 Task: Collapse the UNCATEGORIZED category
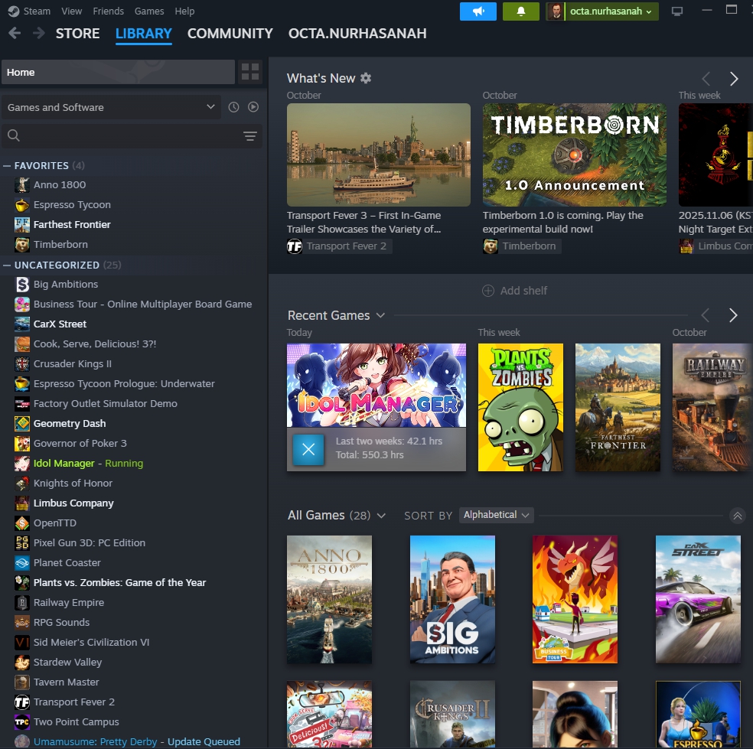click(7, 265)
